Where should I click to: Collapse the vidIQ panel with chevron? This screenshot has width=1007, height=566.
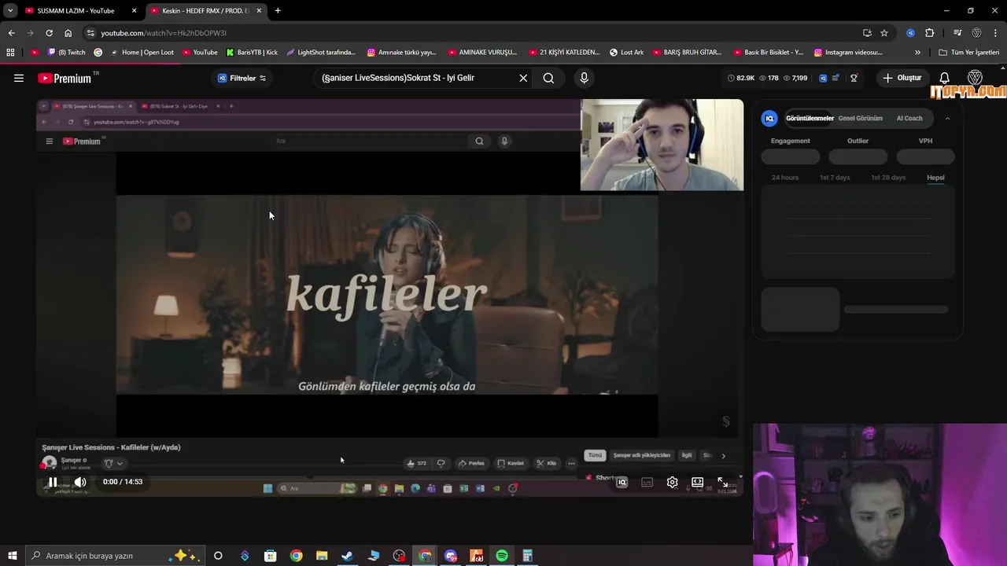point(947,118)
